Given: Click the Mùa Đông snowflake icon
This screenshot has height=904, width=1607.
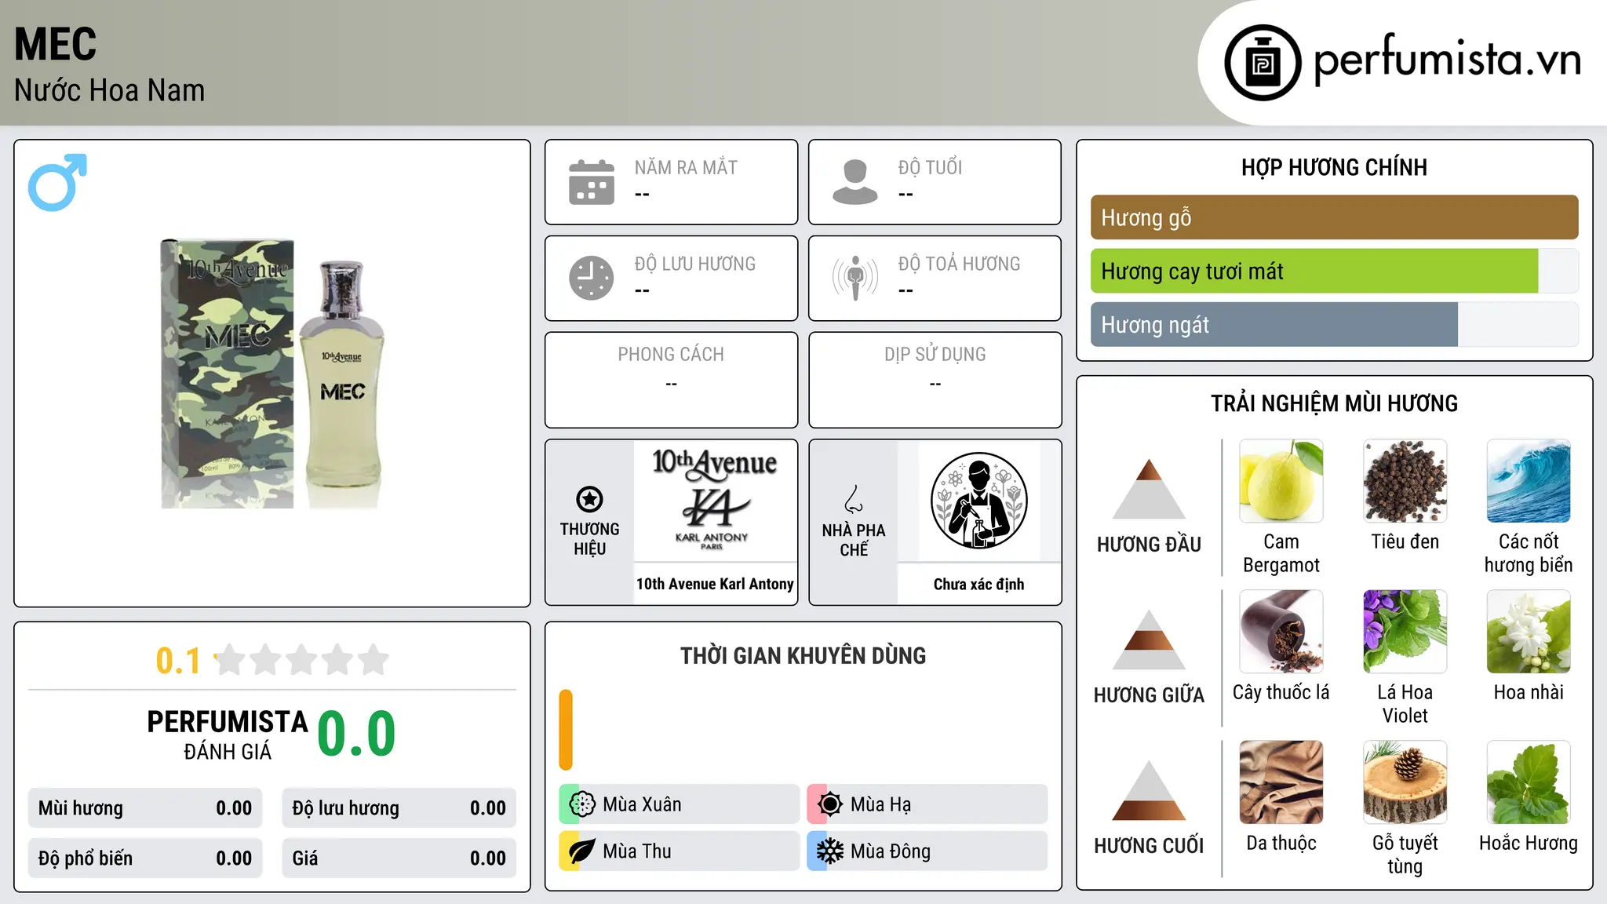Looking at the screenshot, I should click(829, 851).
